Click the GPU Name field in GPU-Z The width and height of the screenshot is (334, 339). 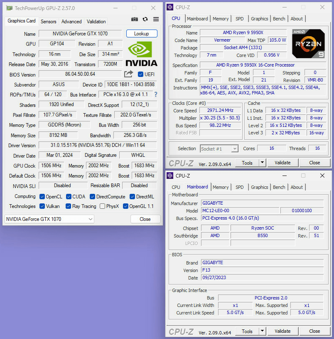point(80,34)
